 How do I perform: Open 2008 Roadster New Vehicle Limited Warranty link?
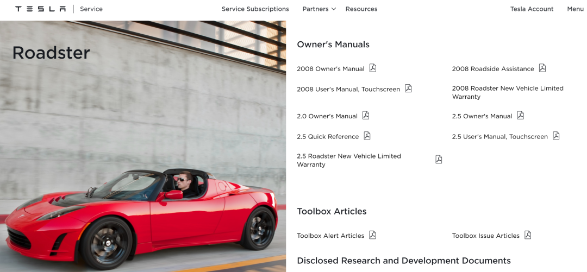tap(508, 92)
